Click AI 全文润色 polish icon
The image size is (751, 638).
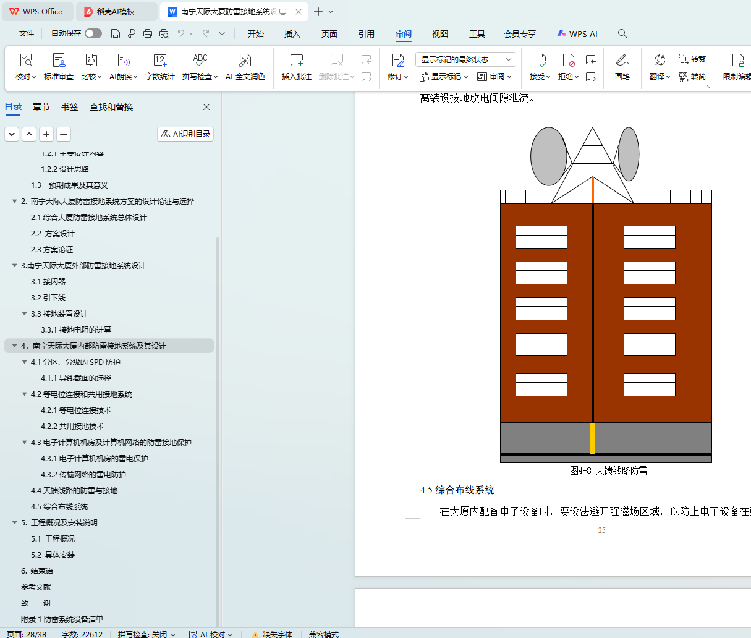point(245,61)
